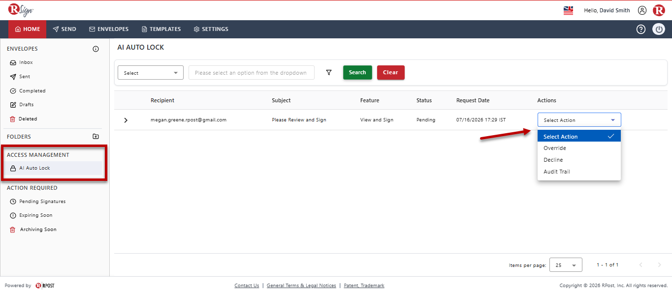Choose Decline from the action menu
Screen dimensions: 672x293
[579, 160]
